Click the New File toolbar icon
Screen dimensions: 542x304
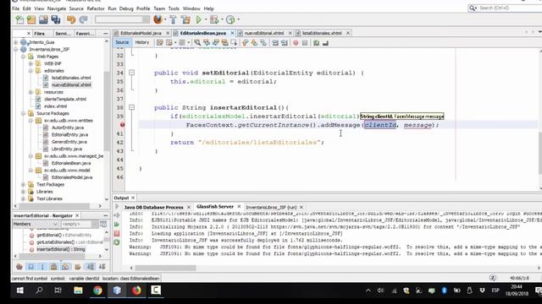click(x=19, y=19)
